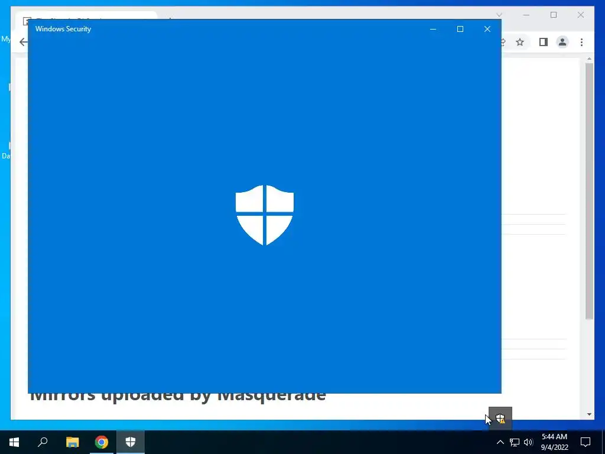Open the Windows Start menu
The height and width of the screenshot is (454, 605).
coord(14,442)
